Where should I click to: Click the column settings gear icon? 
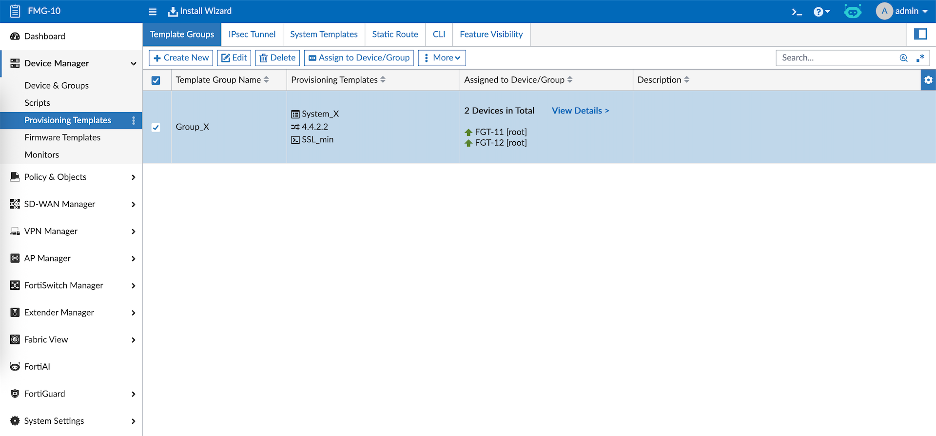(x=928, y=80)
